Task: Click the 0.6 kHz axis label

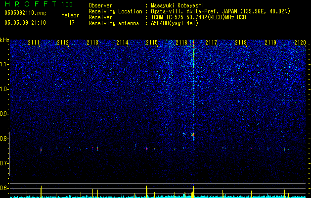Action: coord(4,188)
